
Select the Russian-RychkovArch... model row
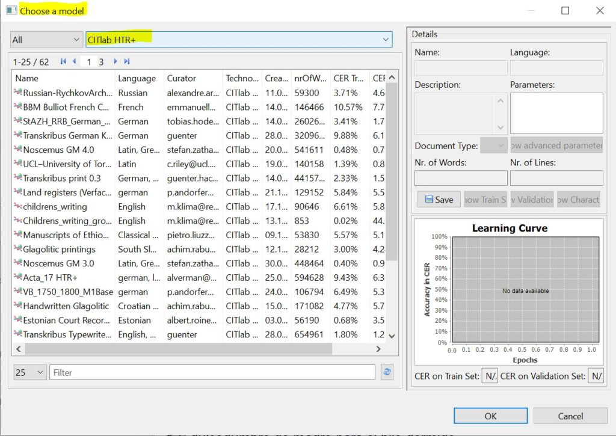[199, 93]
